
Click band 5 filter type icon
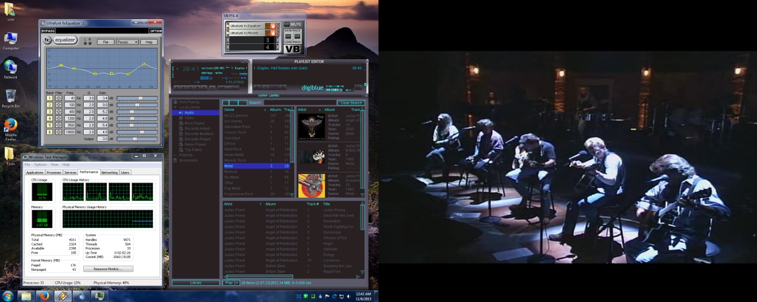click(58, 125)
